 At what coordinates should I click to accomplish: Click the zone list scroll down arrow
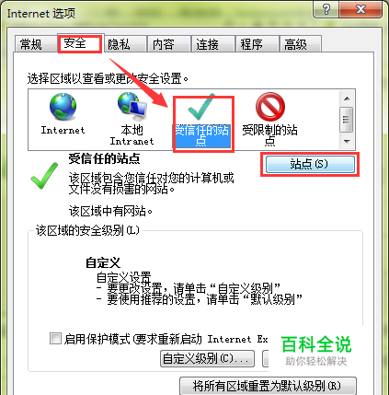point(347,141)
